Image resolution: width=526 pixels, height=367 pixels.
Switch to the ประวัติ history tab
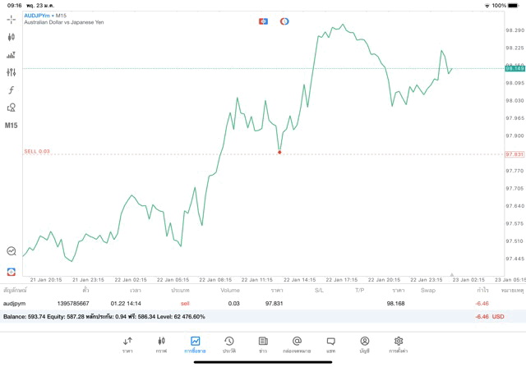pyautogui.click(x=229, y=344)
